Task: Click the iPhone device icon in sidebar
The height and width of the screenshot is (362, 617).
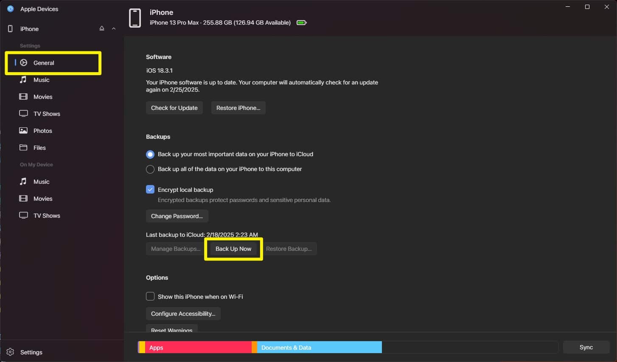Action: pyautogui.click(x=11, y=29)
